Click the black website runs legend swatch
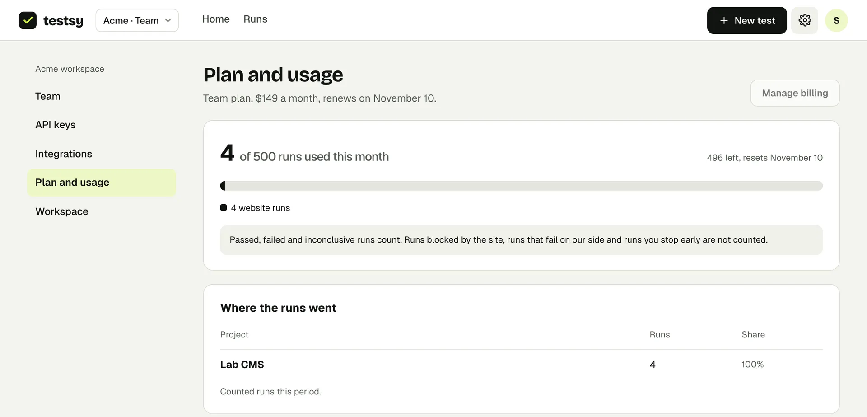This screenshot has height=417, width=867. 224,208
